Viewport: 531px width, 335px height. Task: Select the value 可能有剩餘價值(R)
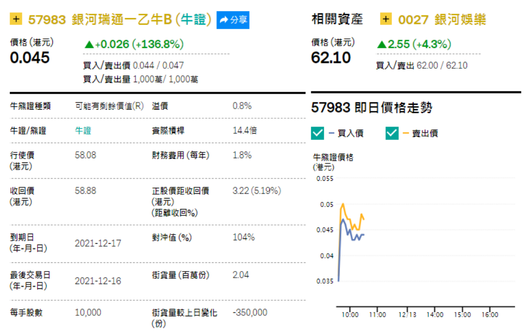[x=109, y=106]
